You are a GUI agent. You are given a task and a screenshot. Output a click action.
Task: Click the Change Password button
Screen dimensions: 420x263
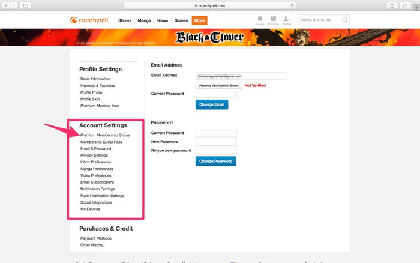(215, 161)
